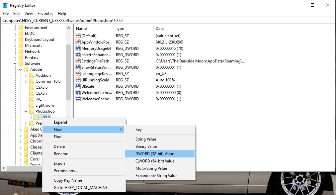Click the Printers folder icon
The image size is (336, 195).
click(21, 57)
